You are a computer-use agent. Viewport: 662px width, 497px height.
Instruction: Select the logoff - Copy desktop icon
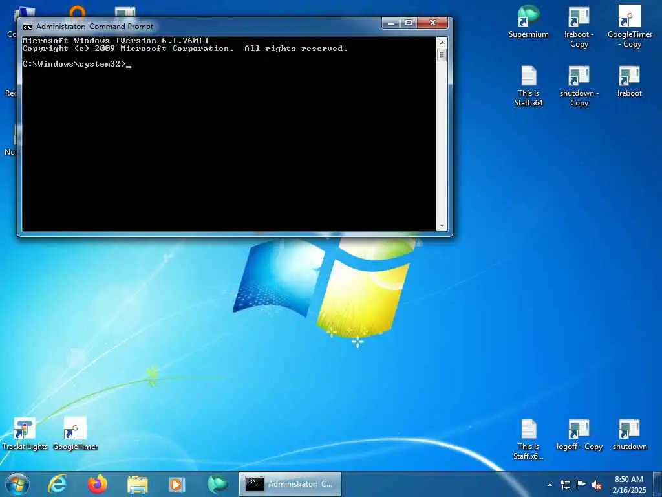click(579, 434)
